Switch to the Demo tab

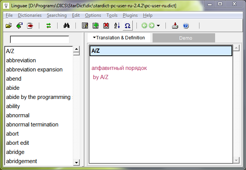coord(185,38)
